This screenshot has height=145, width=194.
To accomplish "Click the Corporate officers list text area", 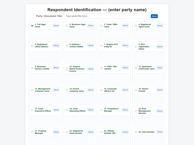I will pyautogui.click(x=114, y=98).
